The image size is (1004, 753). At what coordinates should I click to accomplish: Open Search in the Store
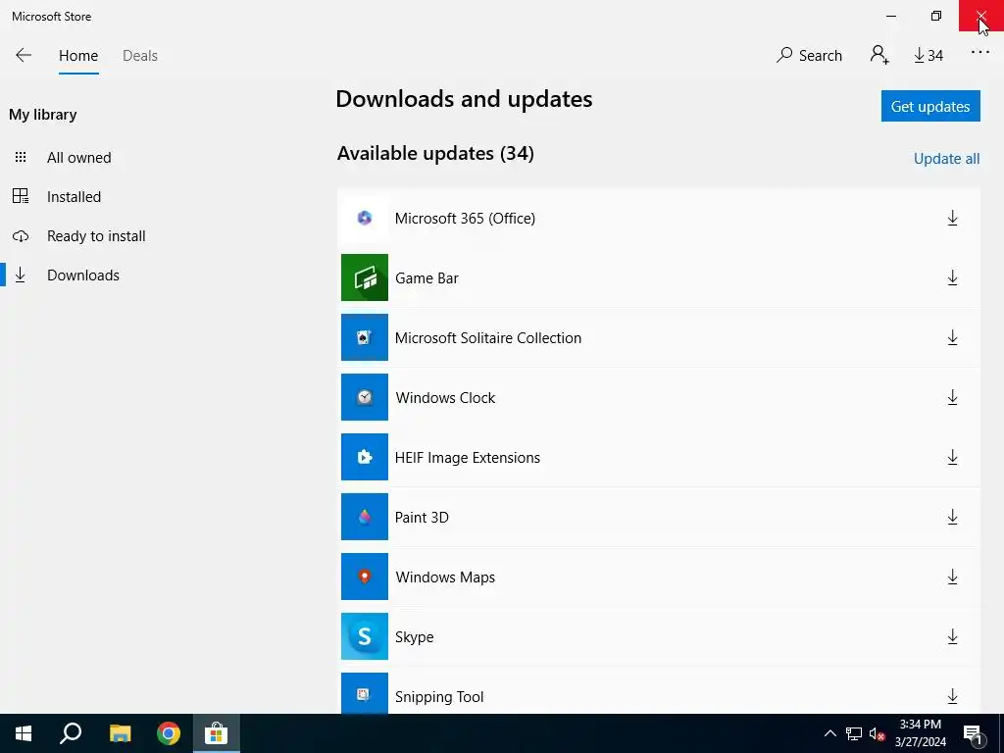[x=809, y=56]
